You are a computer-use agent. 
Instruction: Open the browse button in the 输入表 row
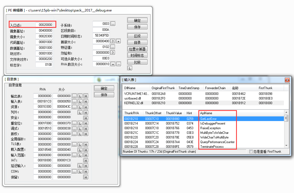click(74, 101)
